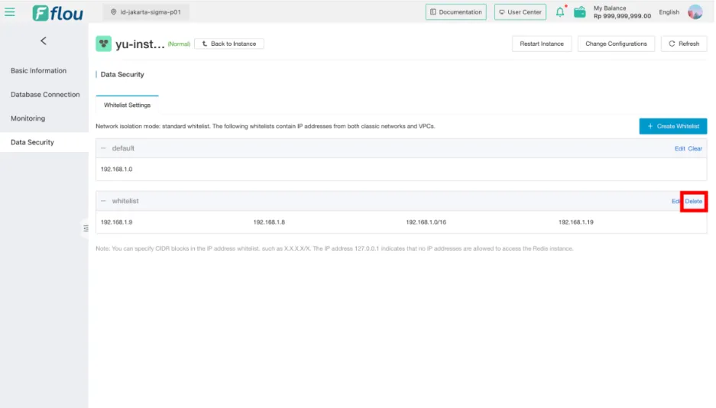The width and height of the screenshot is (716, 408).
Task: Click IP address 192.168.1.8
Action: tap(269, 222)
